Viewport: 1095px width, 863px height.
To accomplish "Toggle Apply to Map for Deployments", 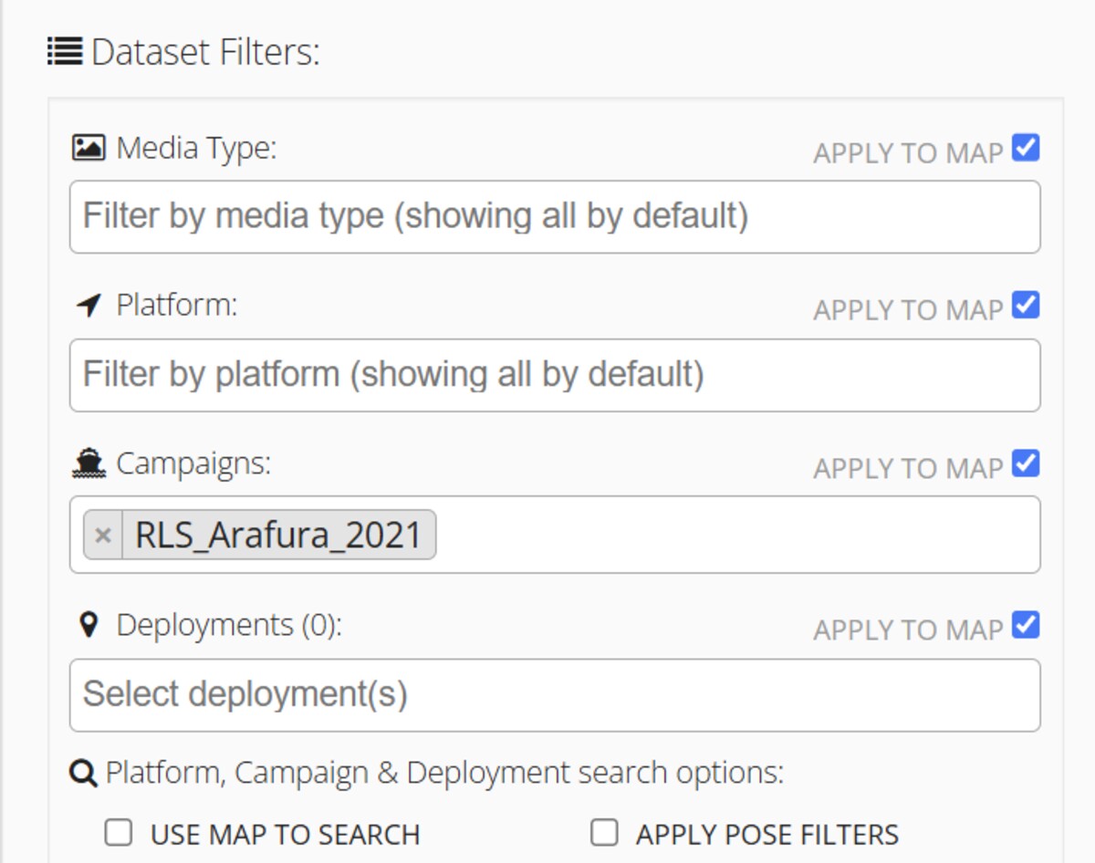I will point(1026,626).
